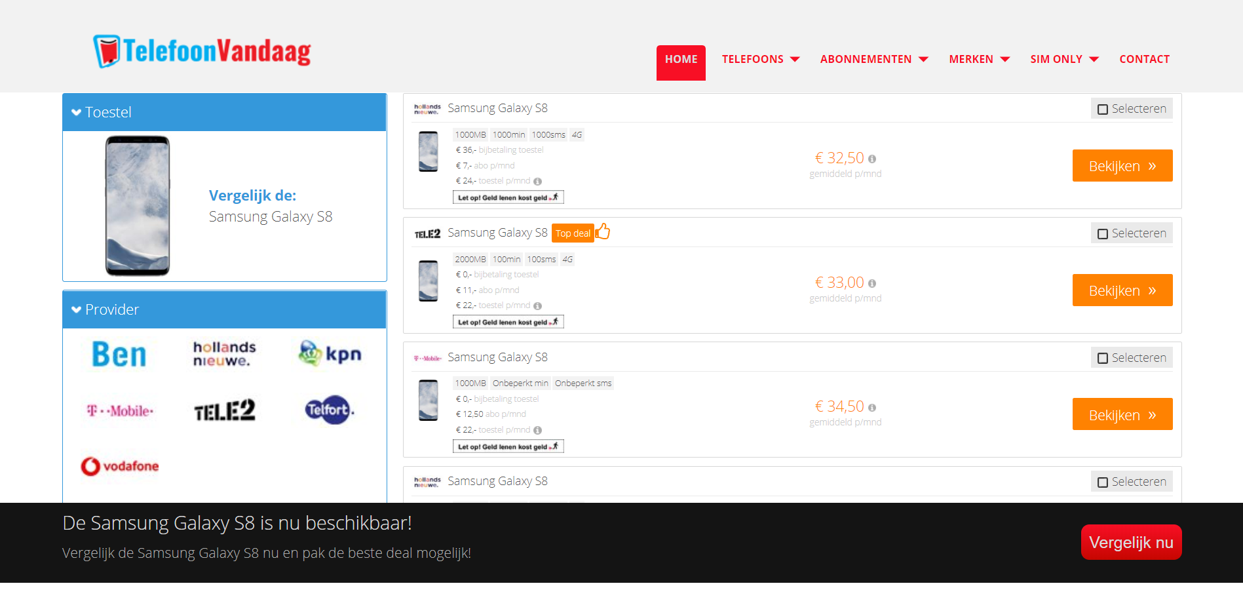The width and height of the screenshot is (1243, 609).
Task: Click info icon beside € 24,- toestel p/mnd
Action: click(x=537, y=182)
